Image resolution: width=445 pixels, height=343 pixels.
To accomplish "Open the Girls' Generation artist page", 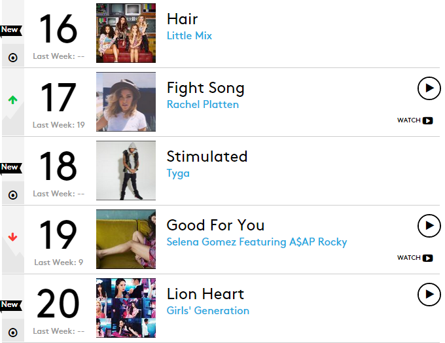I will [207, 310].
